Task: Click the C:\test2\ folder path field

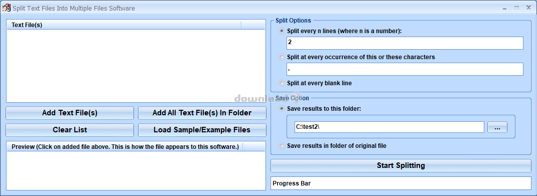Action: coord(389,127)
